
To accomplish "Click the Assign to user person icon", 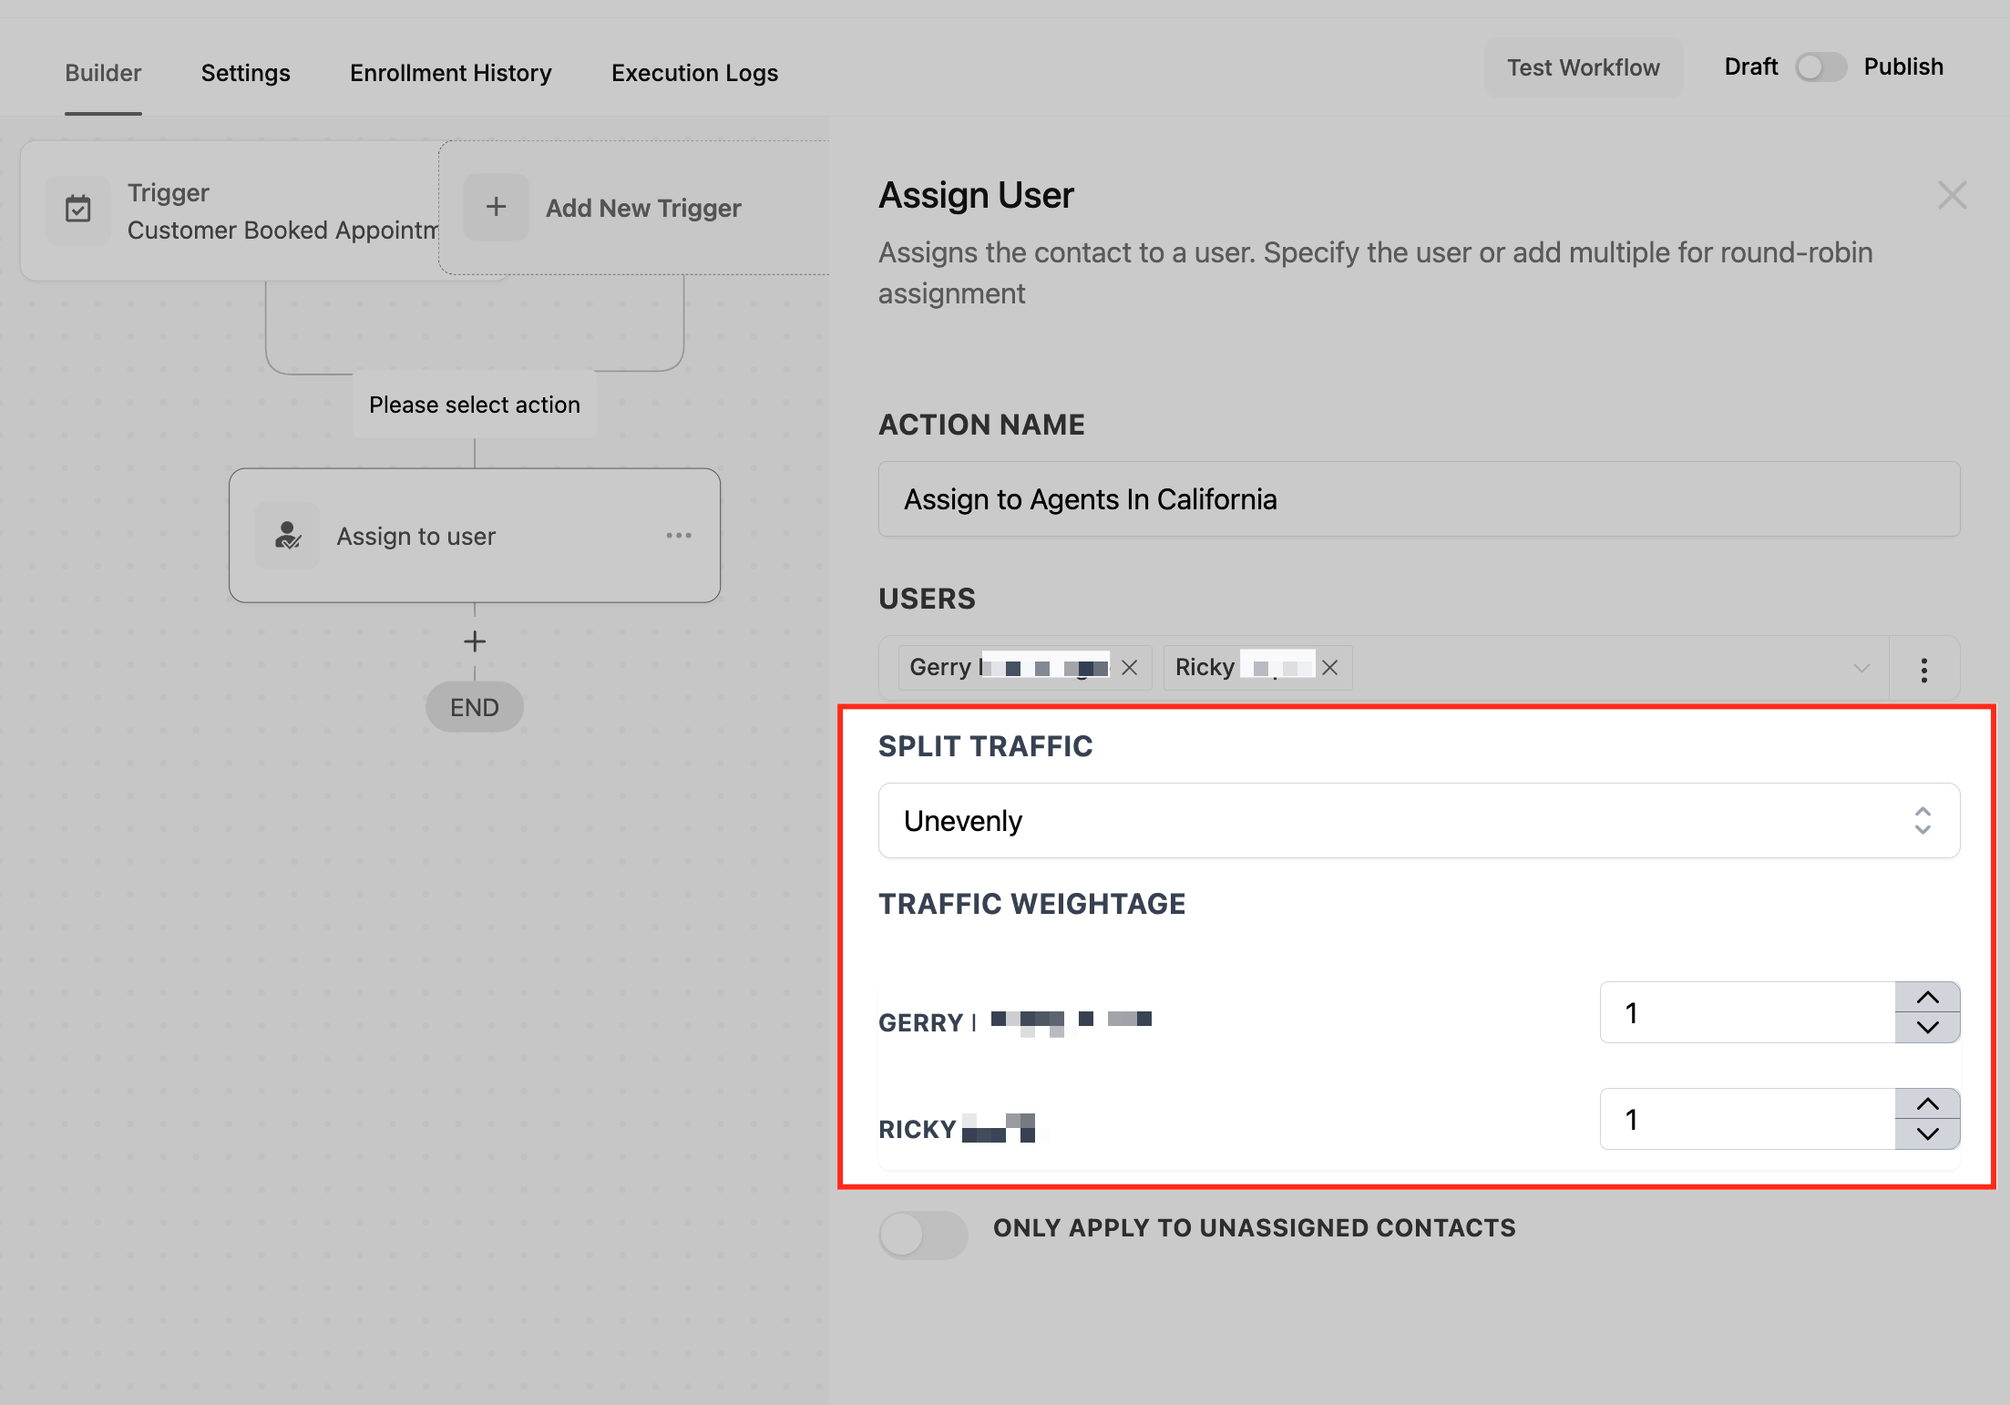I will click(288, 536).
